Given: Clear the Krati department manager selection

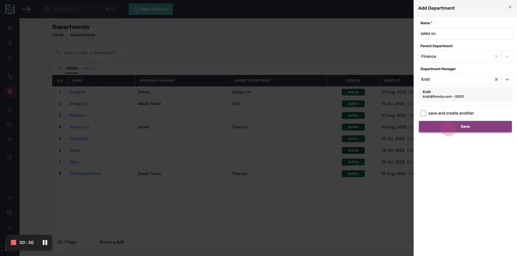Looking at the screenshot, I should tap(496, 79).
